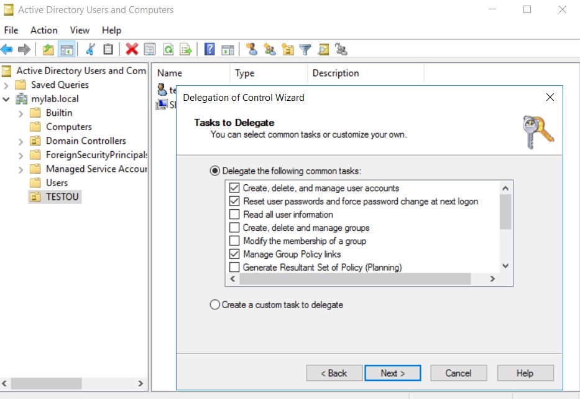
Task: Click Next in the wizard
Action: (x=392, y=373)
